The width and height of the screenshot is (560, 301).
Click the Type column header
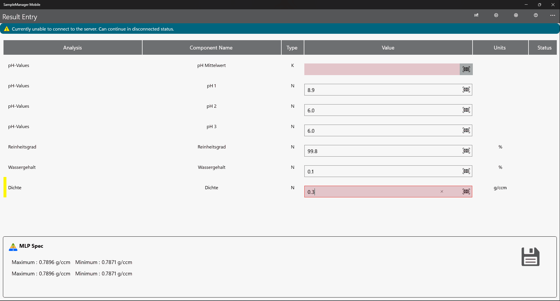[292, 47]
